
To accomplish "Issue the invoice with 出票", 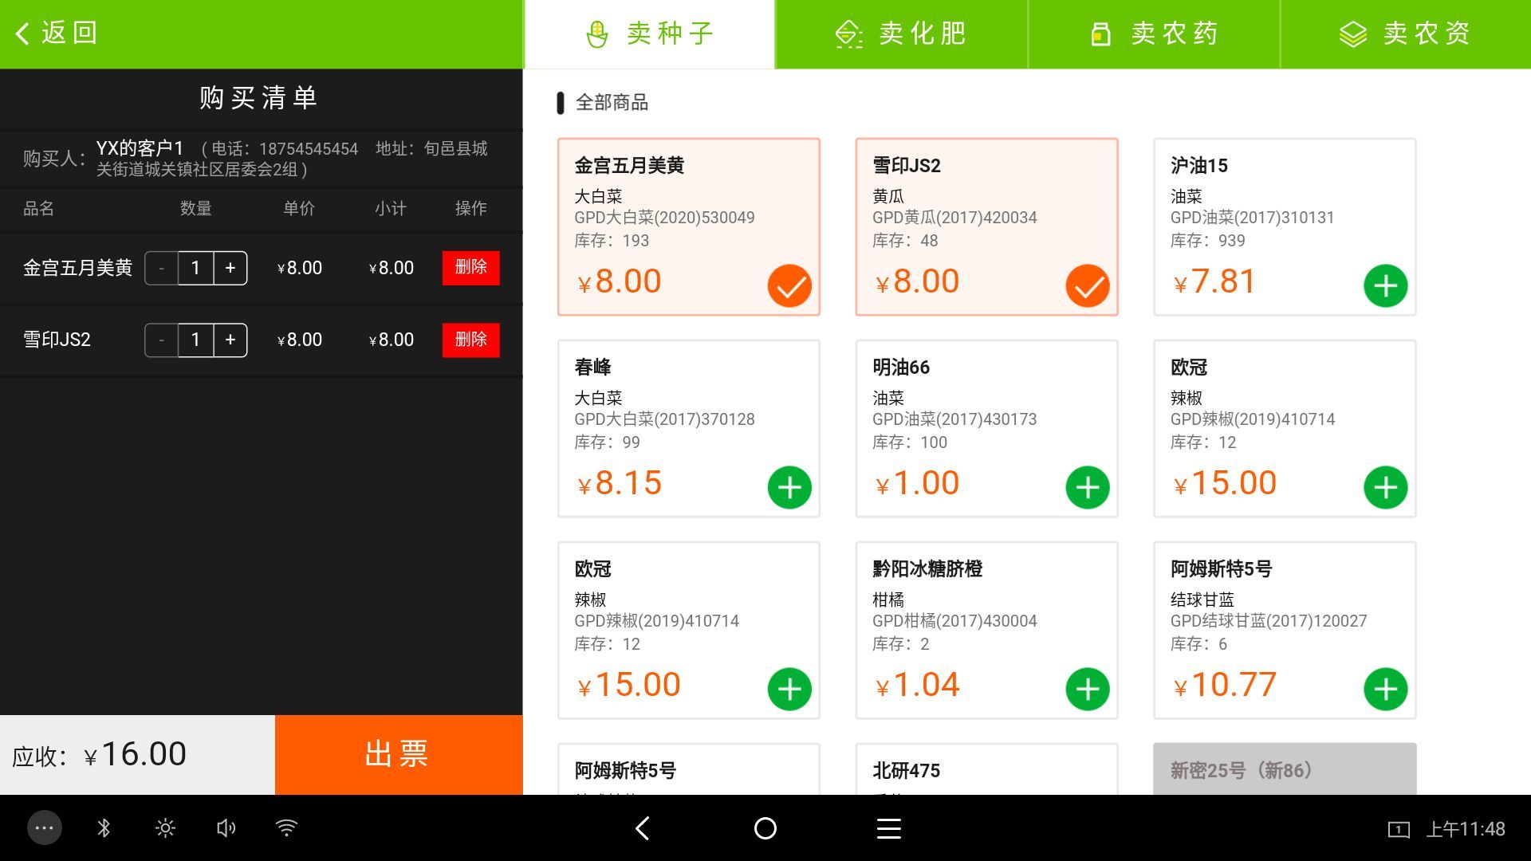I will [x=399, y=754].
